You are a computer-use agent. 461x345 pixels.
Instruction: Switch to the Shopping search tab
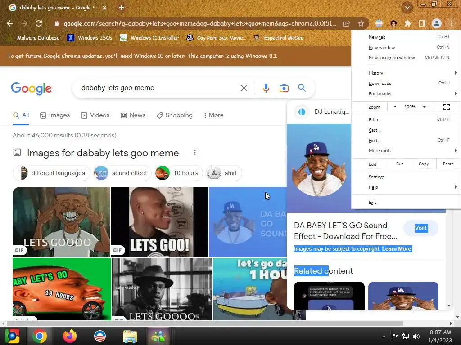[x=175, y=115]
